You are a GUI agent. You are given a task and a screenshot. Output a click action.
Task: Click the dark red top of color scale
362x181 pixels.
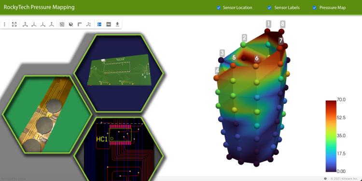331,103
